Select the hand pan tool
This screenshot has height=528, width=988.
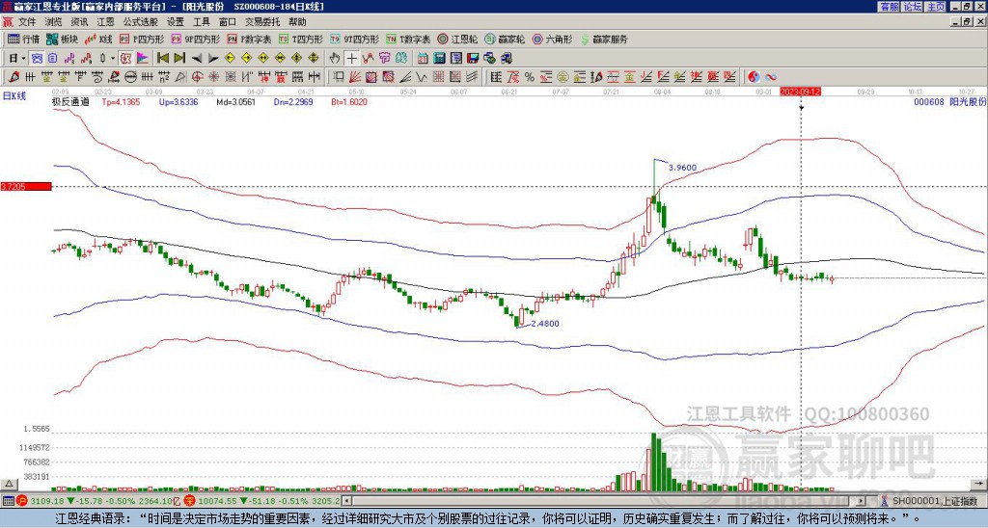point(334,58)
